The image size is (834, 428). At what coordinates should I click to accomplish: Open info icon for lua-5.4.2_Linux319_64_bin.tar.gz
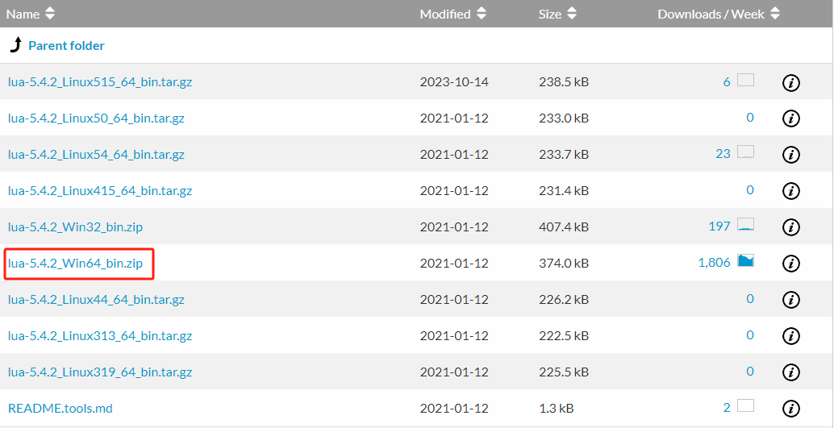pos(791,372)
